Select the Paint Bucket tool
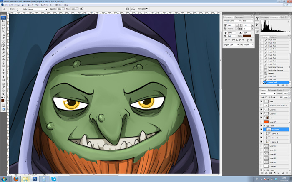The width and height of the screenshot is (292, 182). pyautogui.click(x=3, y=59)
